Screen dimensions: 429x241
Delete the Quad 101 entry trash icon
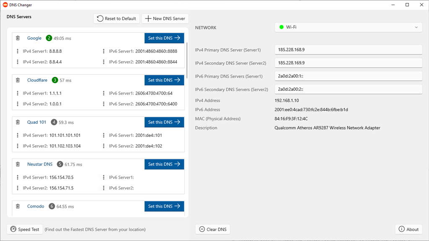pyautogui.click(x=18, y=122)
